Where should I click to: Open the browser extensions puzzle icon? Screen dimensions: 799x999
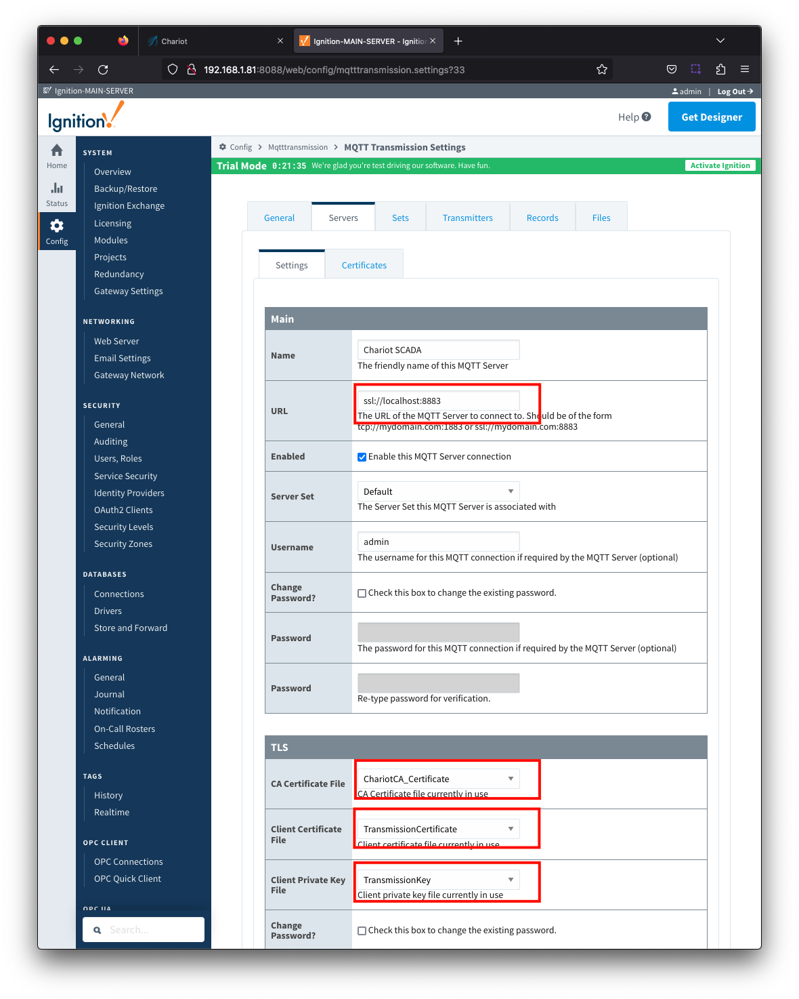pos(720,69)
